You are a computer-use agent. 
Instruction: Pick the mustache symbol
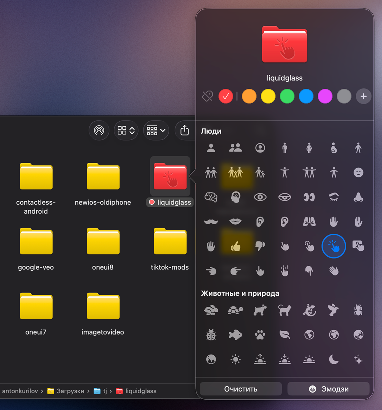[211, 222]
